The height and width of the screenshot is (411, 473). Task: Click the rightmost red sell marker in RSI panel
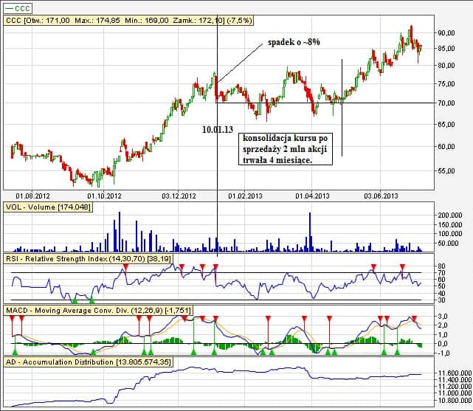tap(402, 267)
